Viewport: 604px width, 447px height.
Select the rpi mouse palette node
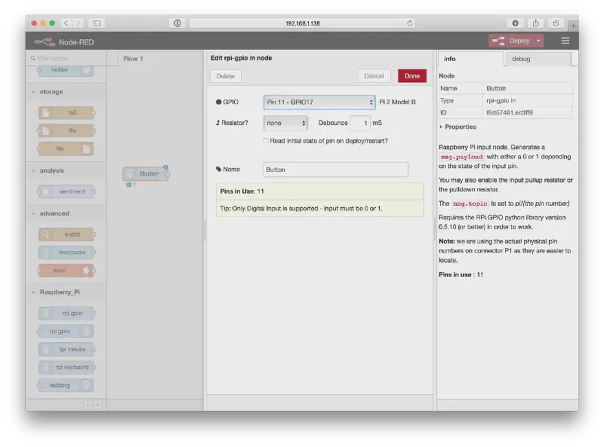click(65, 349)
